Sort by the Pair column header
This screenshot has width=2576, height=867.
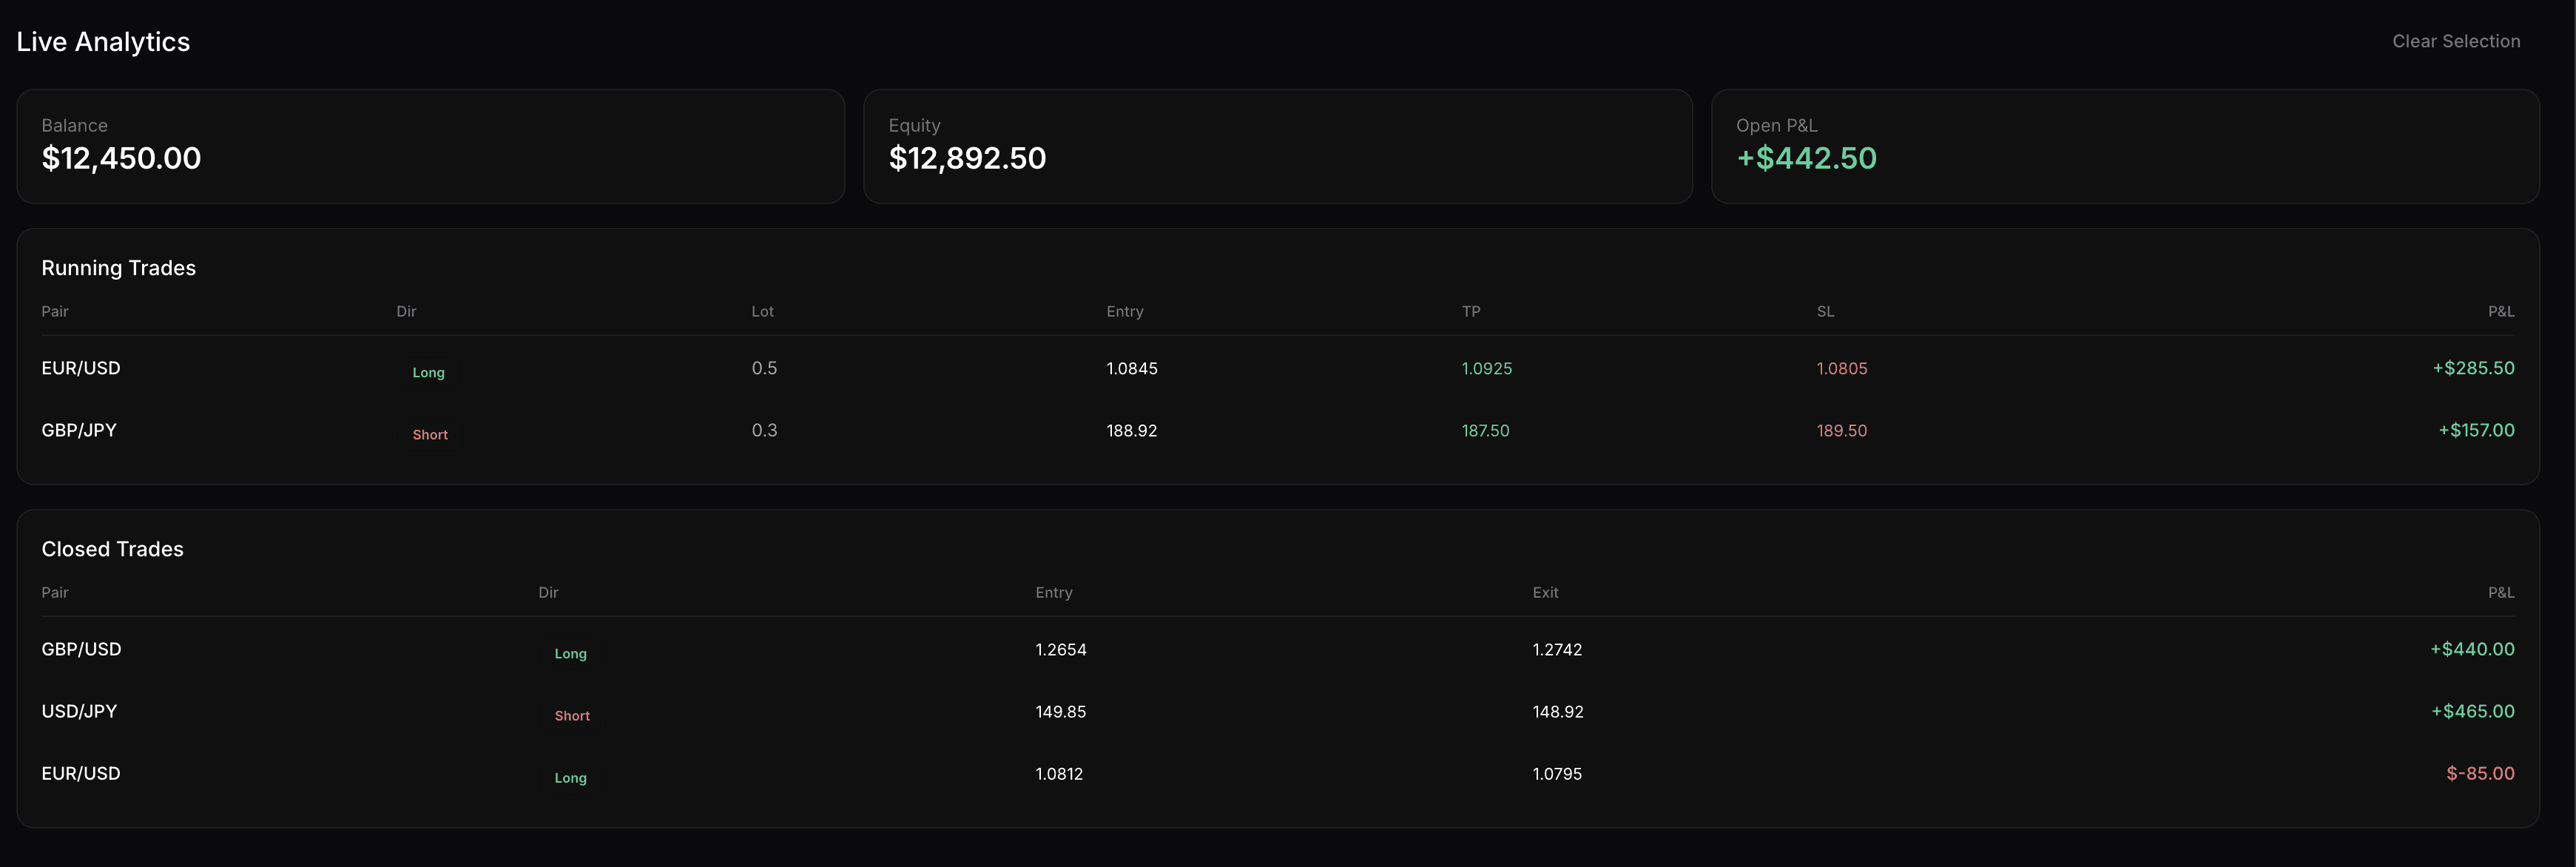point(55,311)
